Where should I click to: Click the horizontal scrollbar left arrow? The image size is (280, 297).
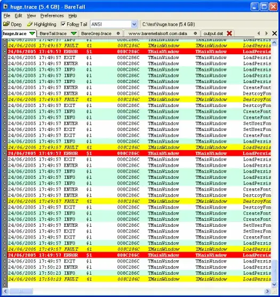5,291
